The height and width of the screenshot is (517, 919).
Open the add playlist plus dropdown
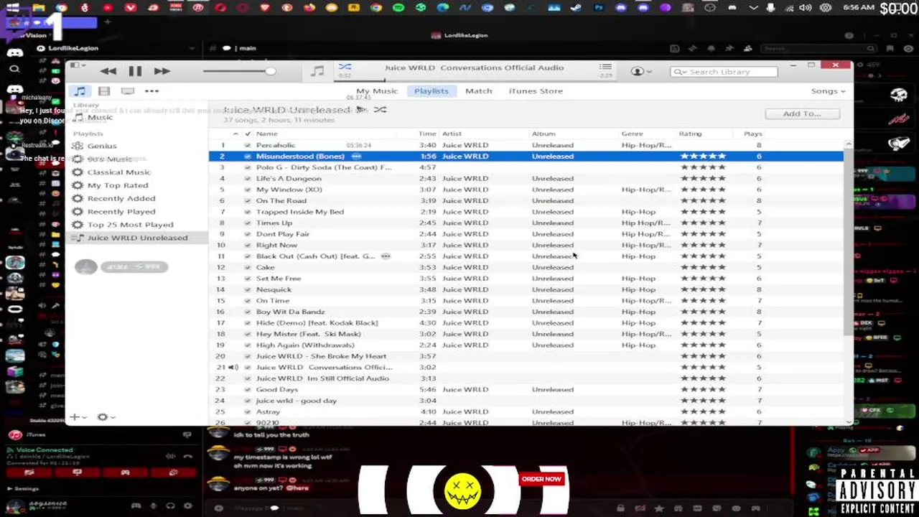pos(78,417)
